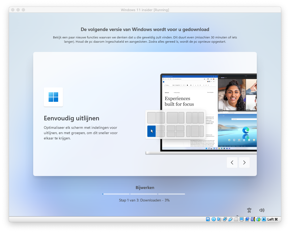Go to the next feature slide
290x233 pixels.
pyautogui.click(x=244, y=162)
